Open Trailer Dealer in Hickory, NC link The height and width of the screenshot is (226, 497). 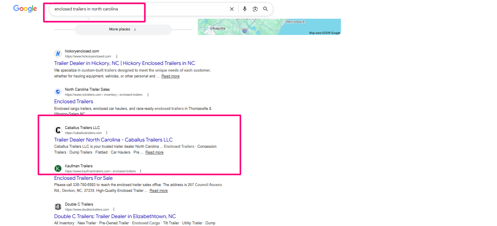[x=125, y=63]
